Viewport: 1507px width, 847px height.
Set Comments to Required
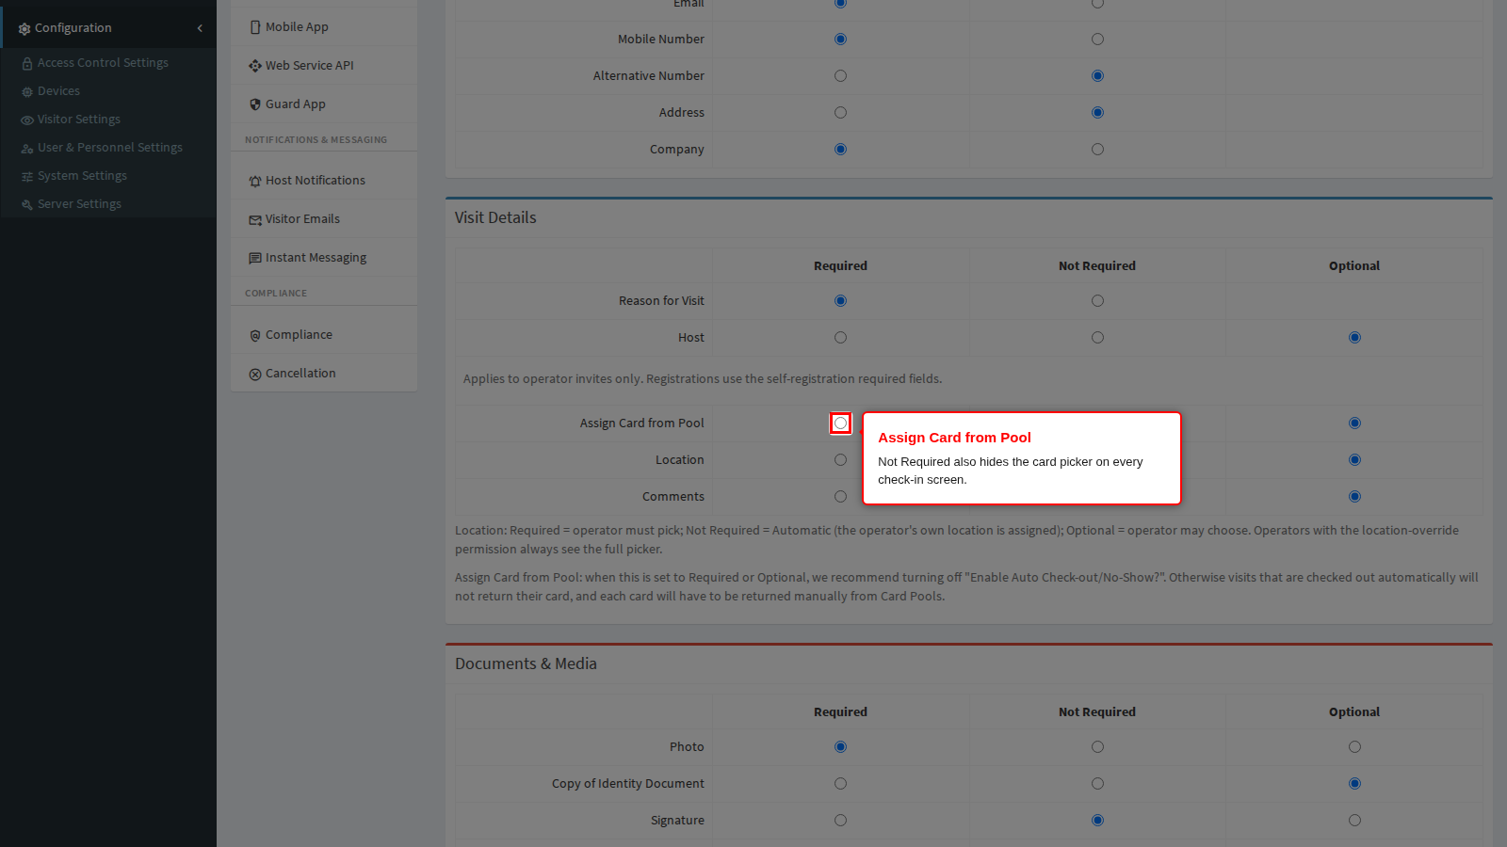pos(840,497)
